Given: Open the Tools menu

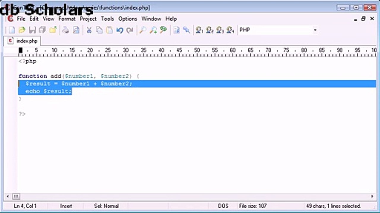Looking at the screenshot, I should click(x=107, y=19).
